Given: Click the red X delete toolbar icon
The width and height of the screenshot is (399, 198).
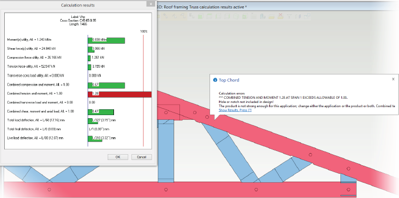Looking at the screenshot, I should pyautogui.click(x=280, y=16).
